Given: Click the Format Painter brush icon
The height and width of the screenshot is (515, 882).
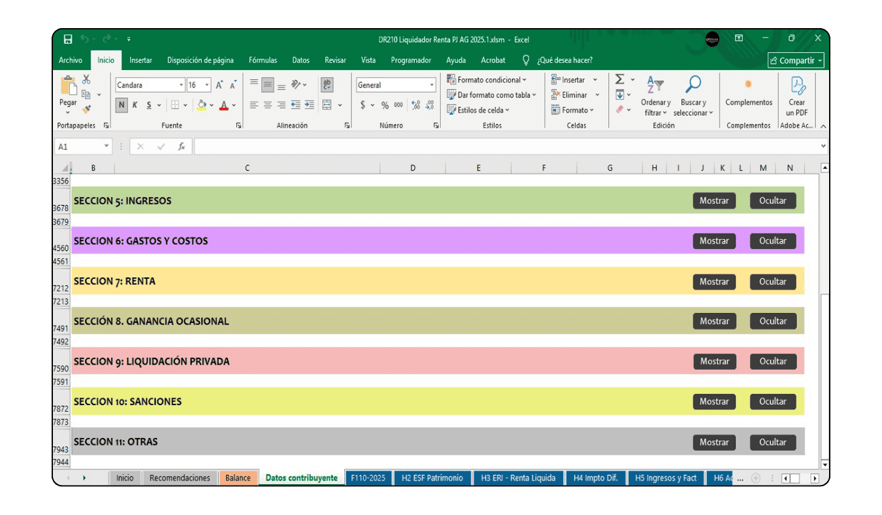Looking at the screenshot, I should (86, 109).
